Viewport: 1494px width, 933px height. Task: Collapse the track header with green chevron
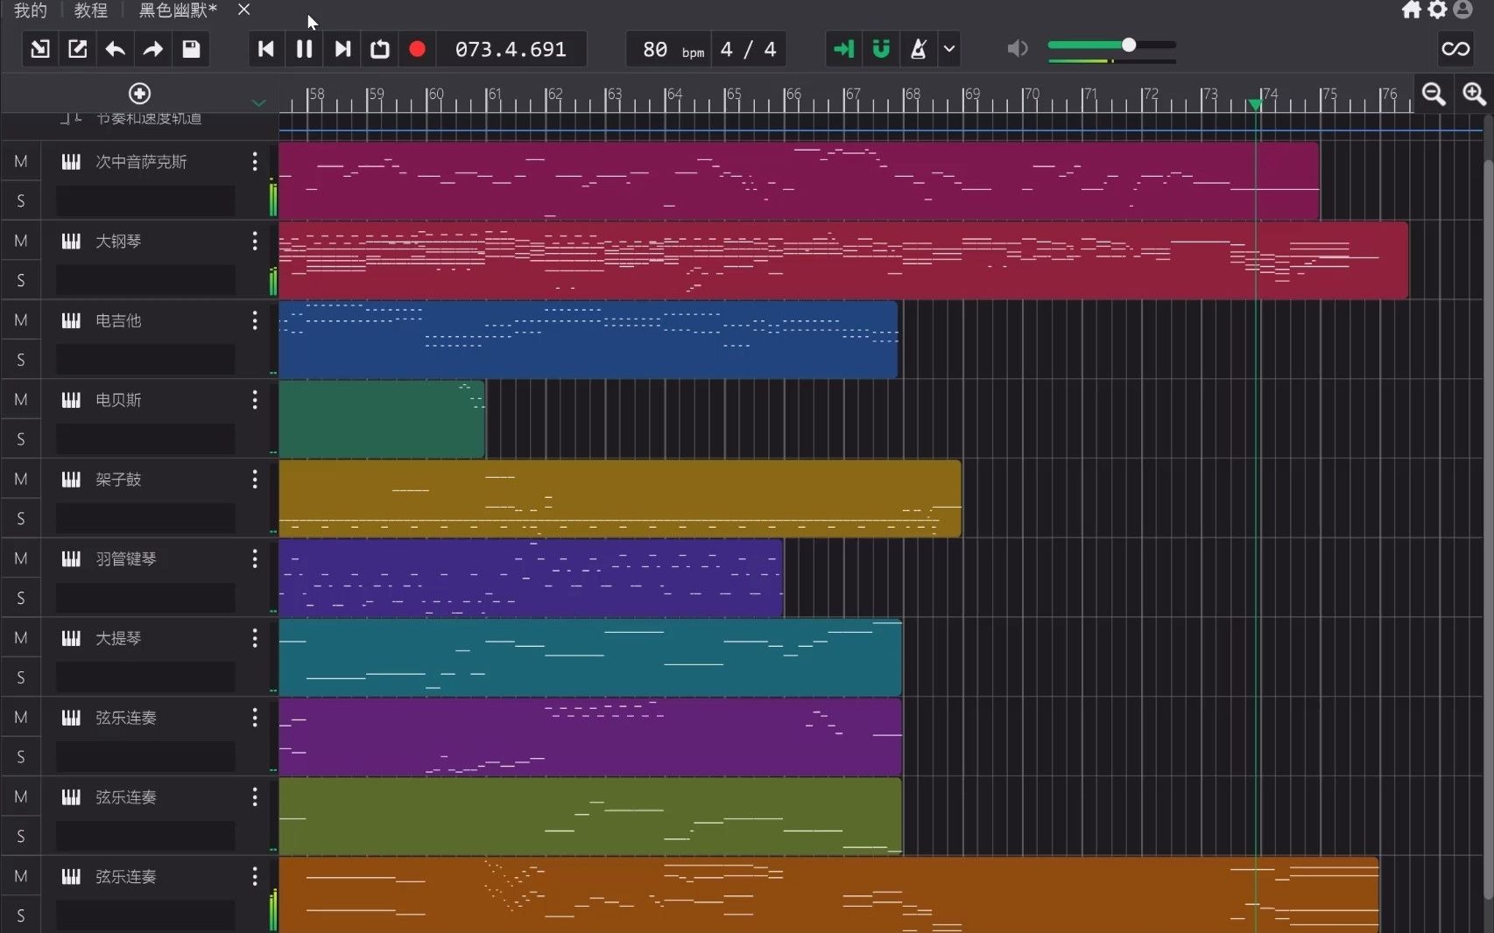click(258, 102)
